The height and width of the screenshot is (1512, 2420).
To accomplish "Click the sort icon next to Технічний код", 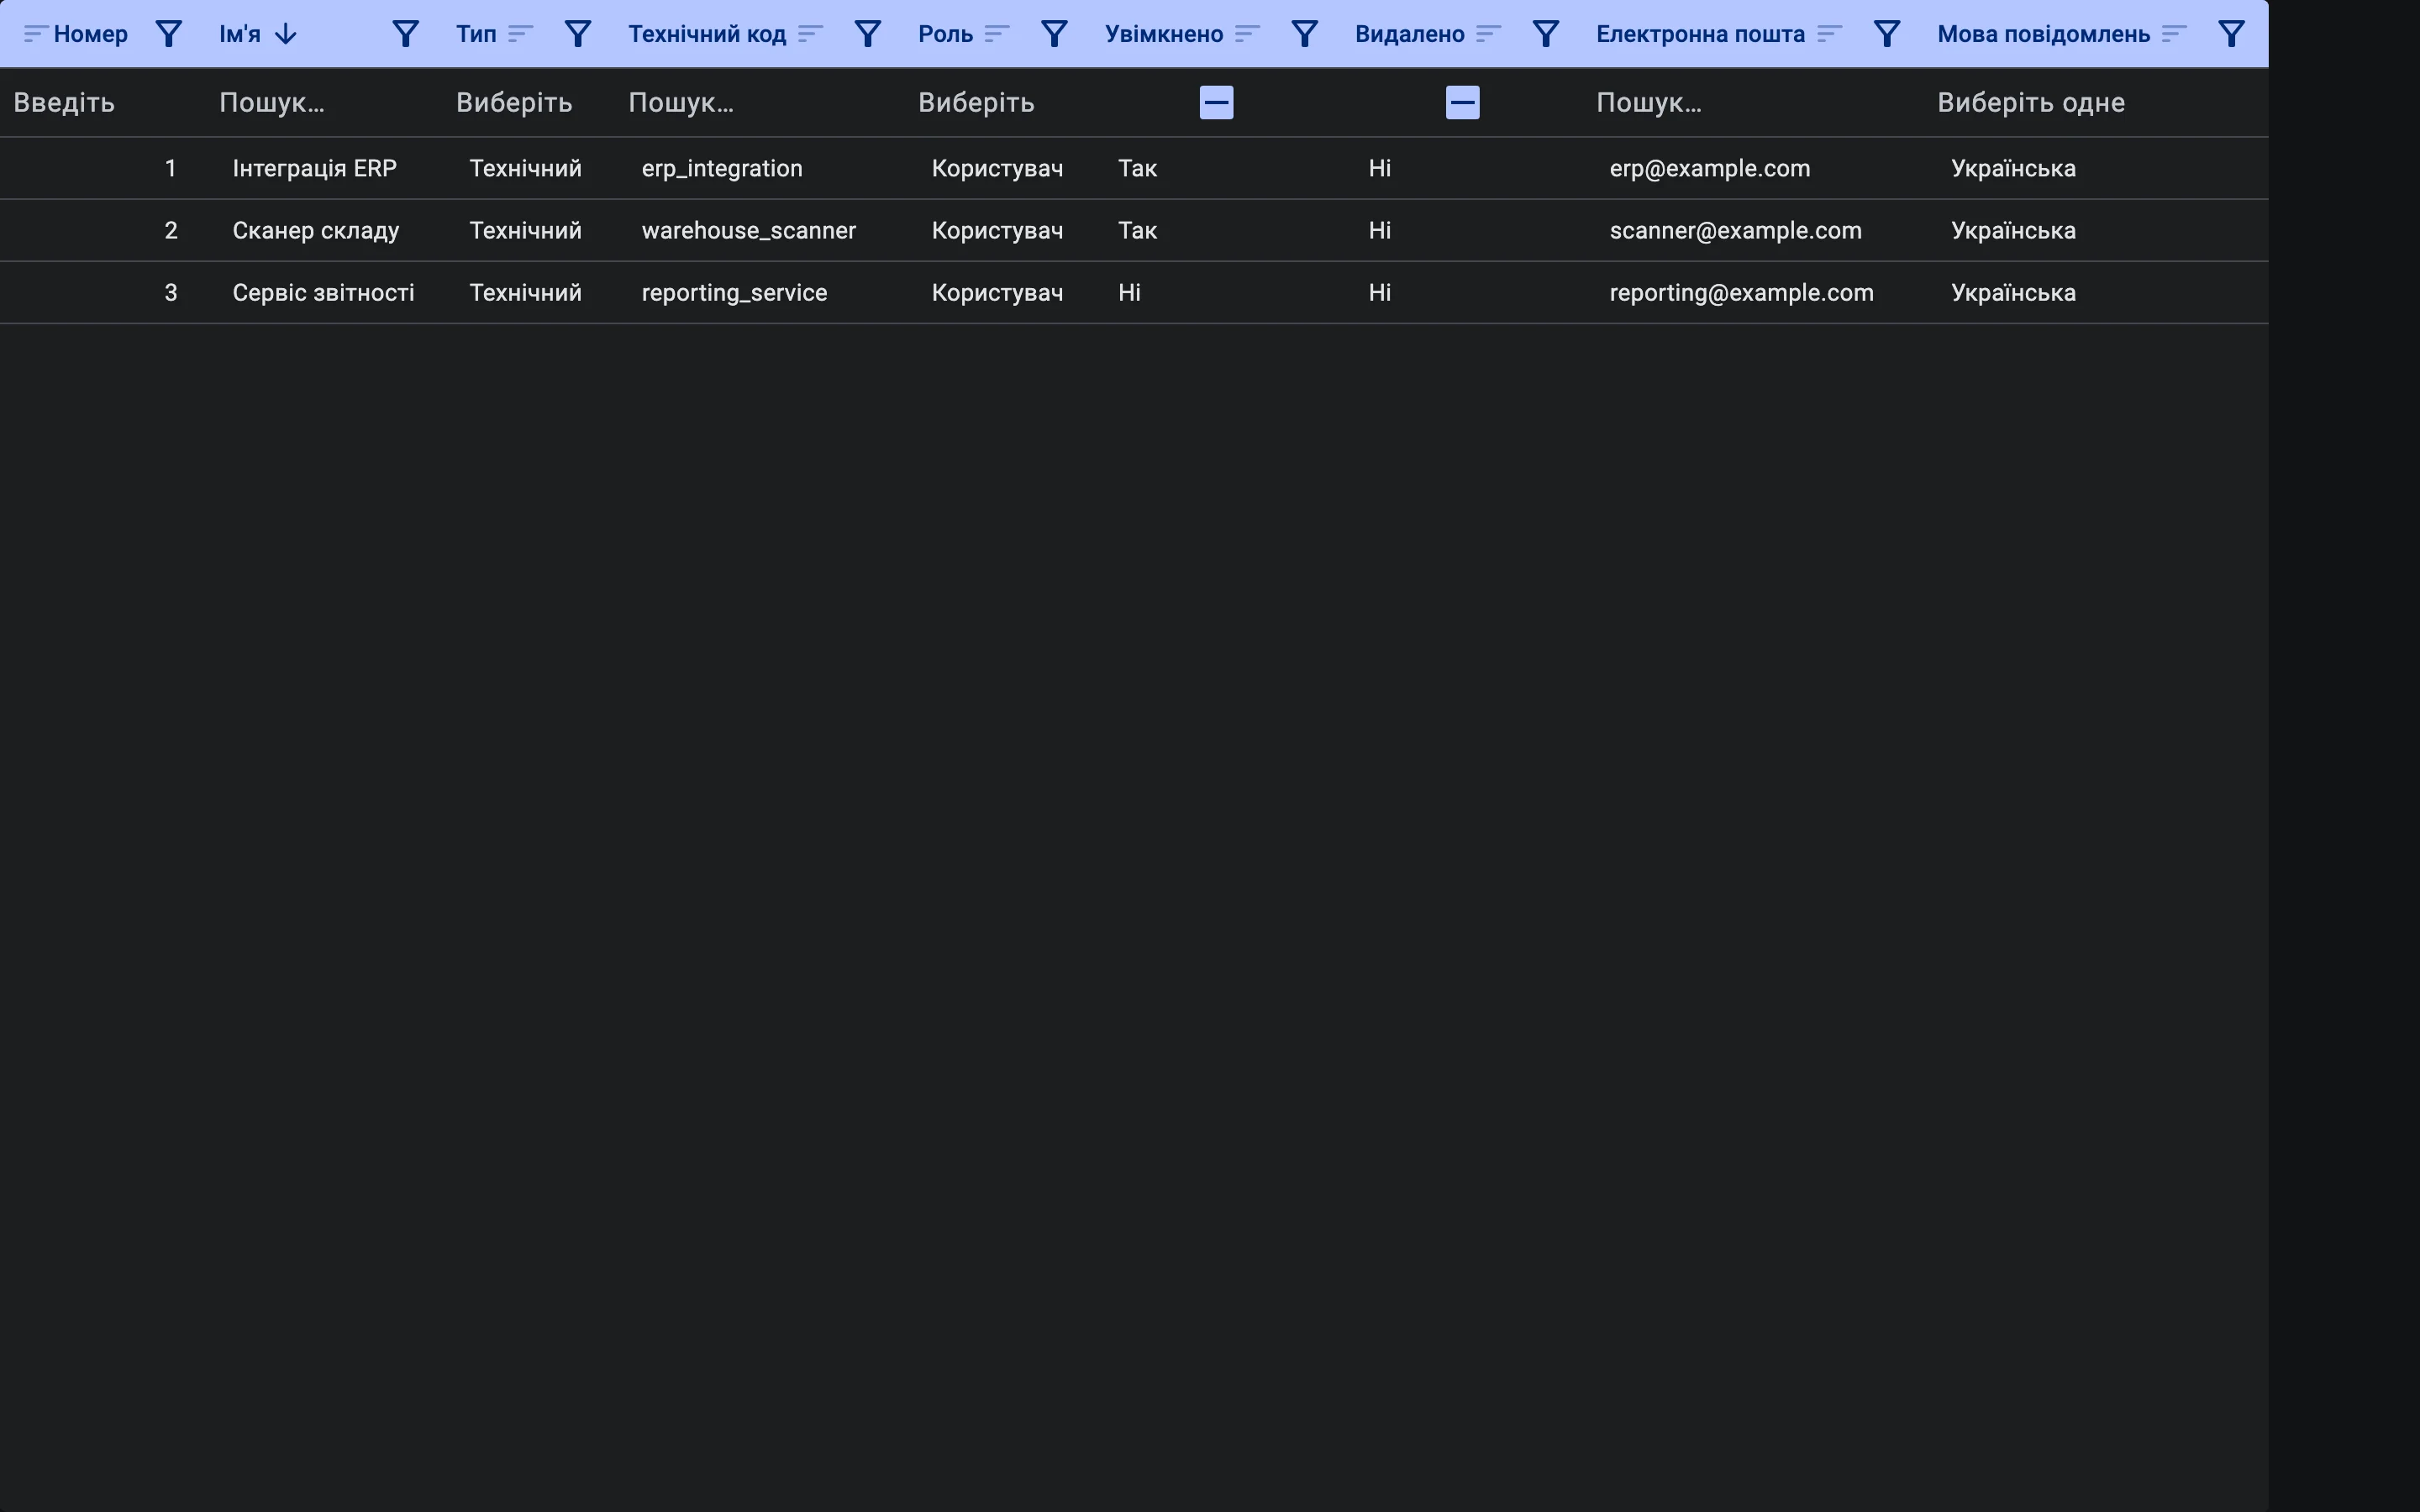I will (810, 34).
